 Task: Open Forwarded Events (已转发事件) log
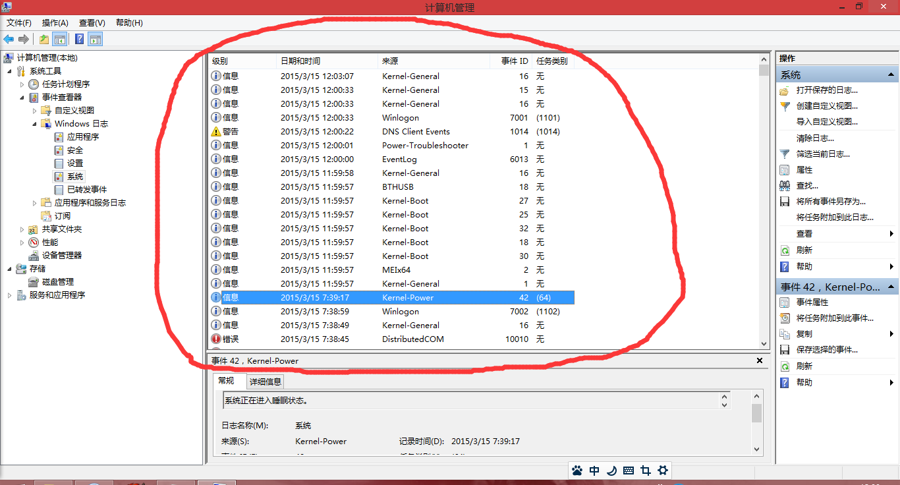(87, 189)
